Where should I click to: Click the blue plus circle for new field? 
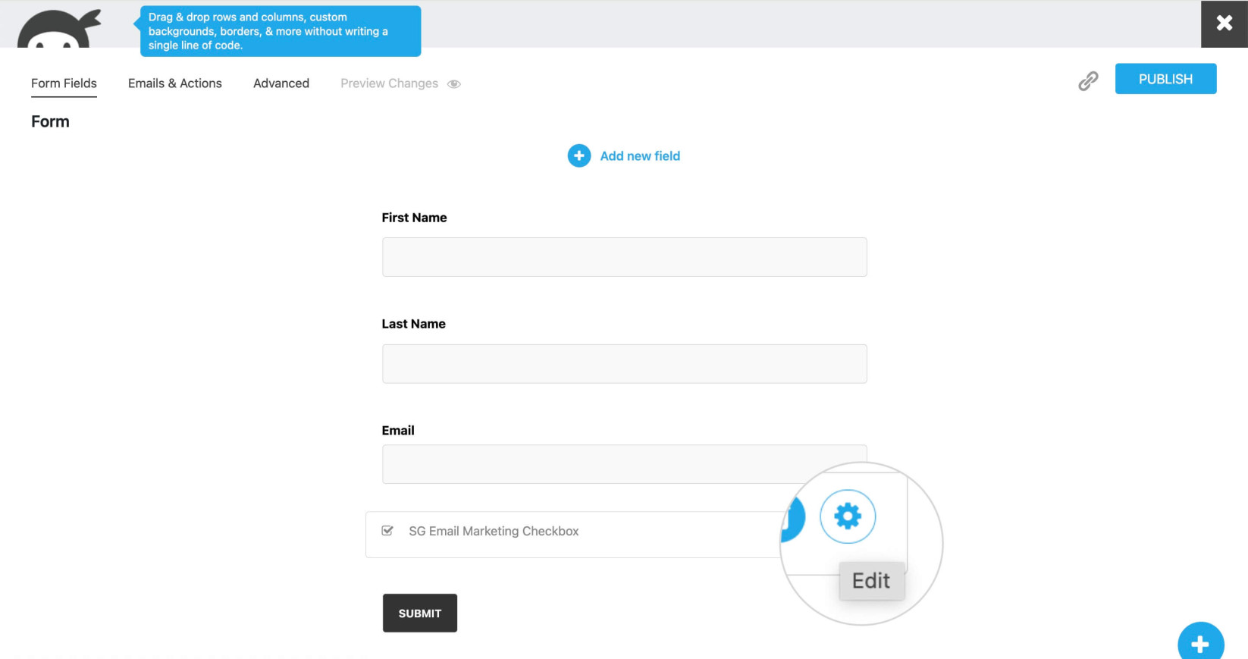pos(579,155)
